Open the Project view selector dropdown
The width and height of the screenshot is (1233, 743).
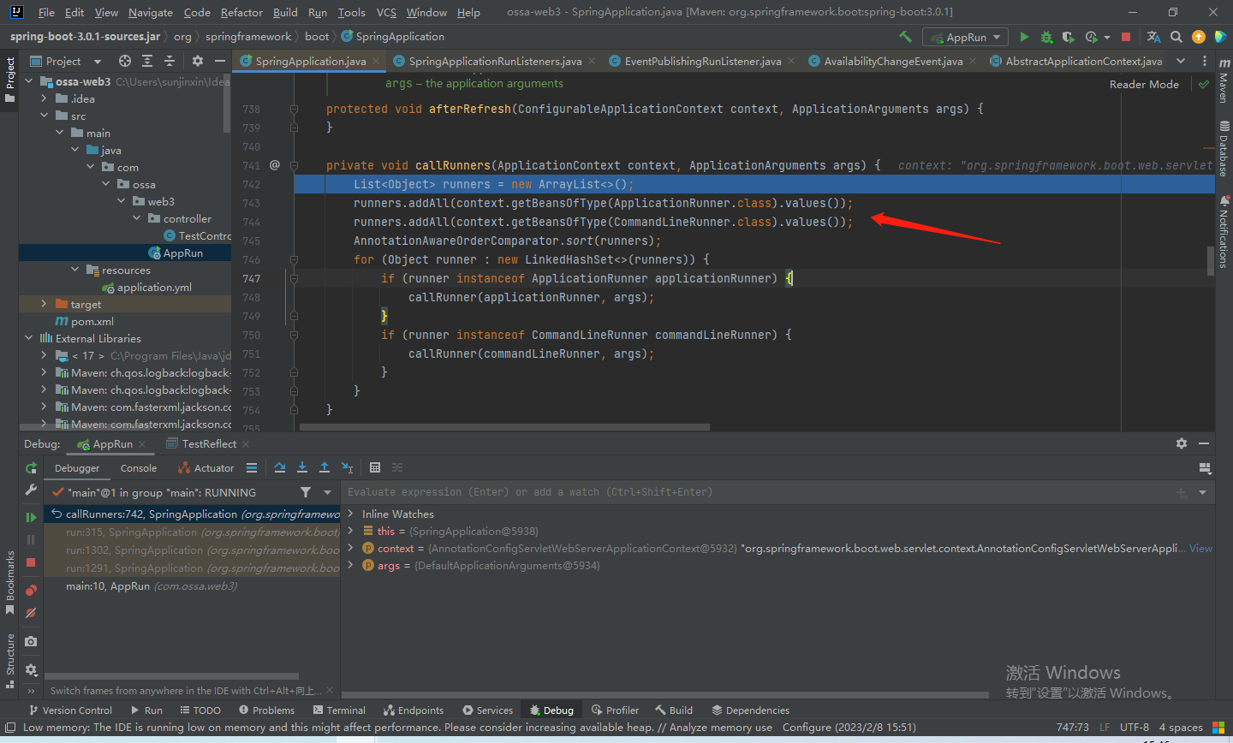pyautogui.click(x=98, y=62)
